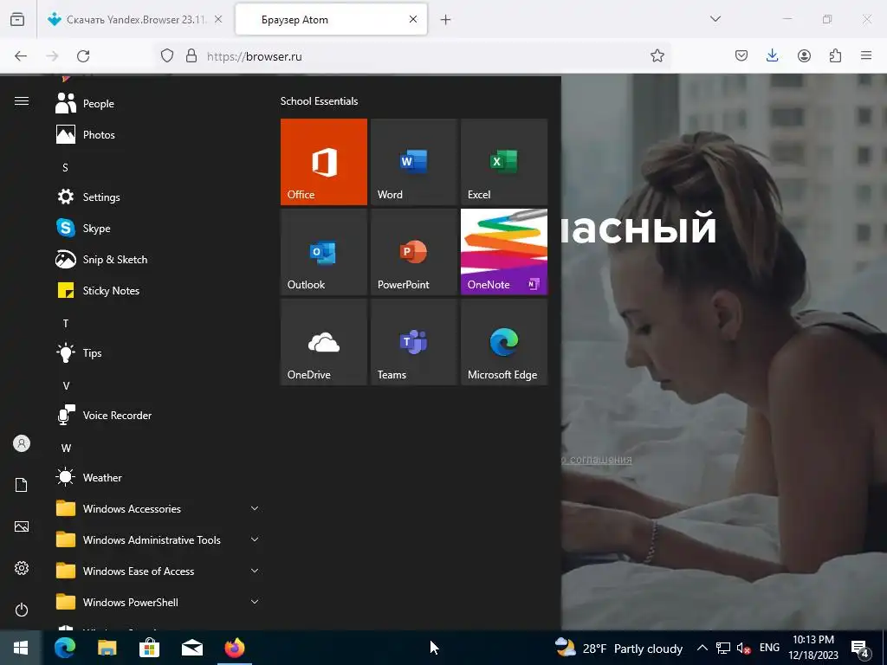Open the Tips app

159,353
